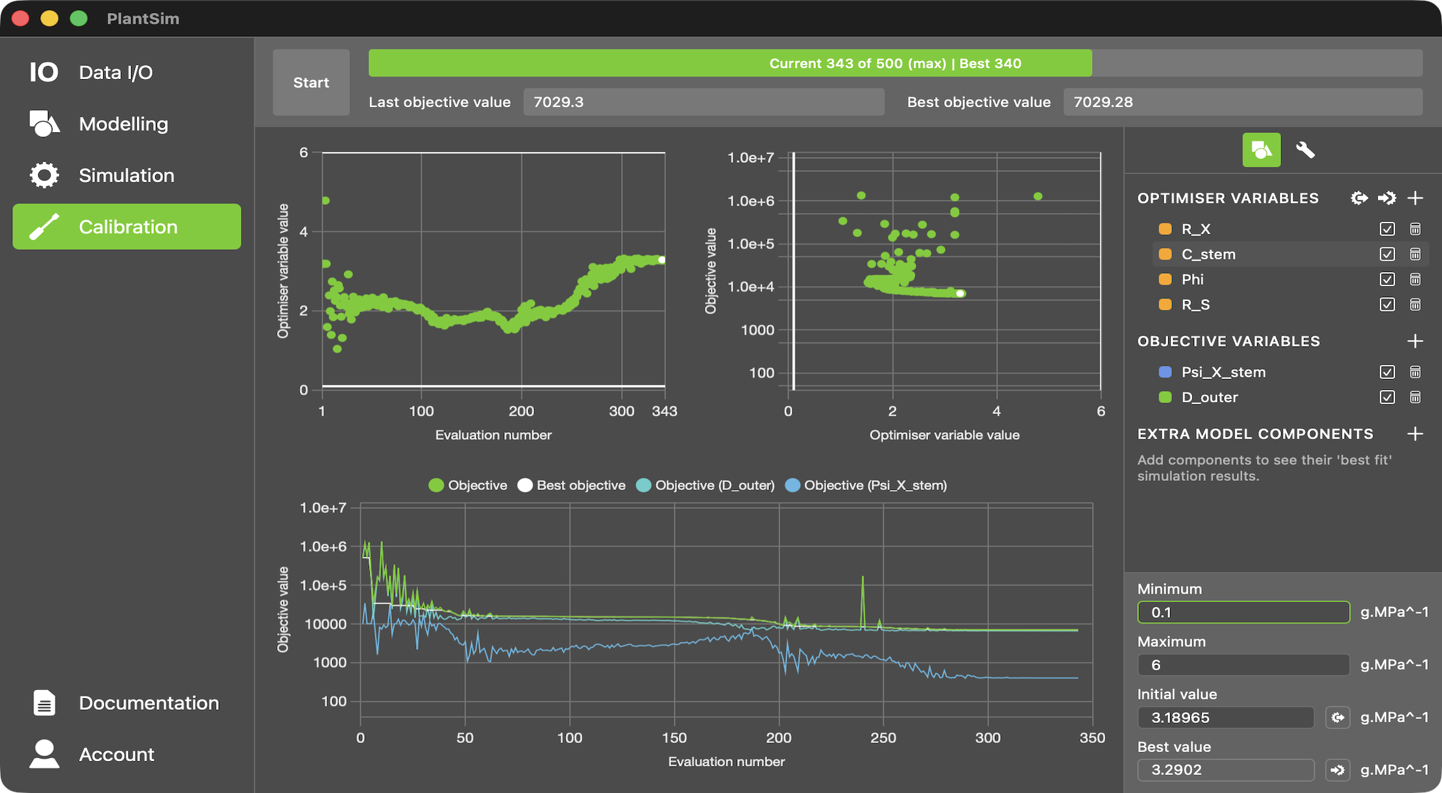Uncheck the Phi variable checkbox

[1387, 279]
